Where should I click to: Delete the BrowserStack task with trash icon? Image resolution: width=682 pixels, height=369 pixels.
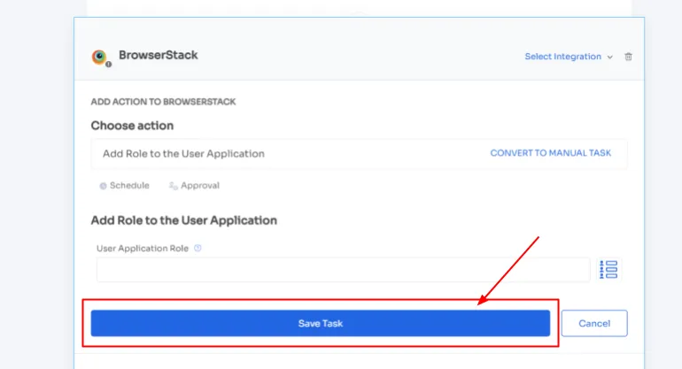(628, 57)
